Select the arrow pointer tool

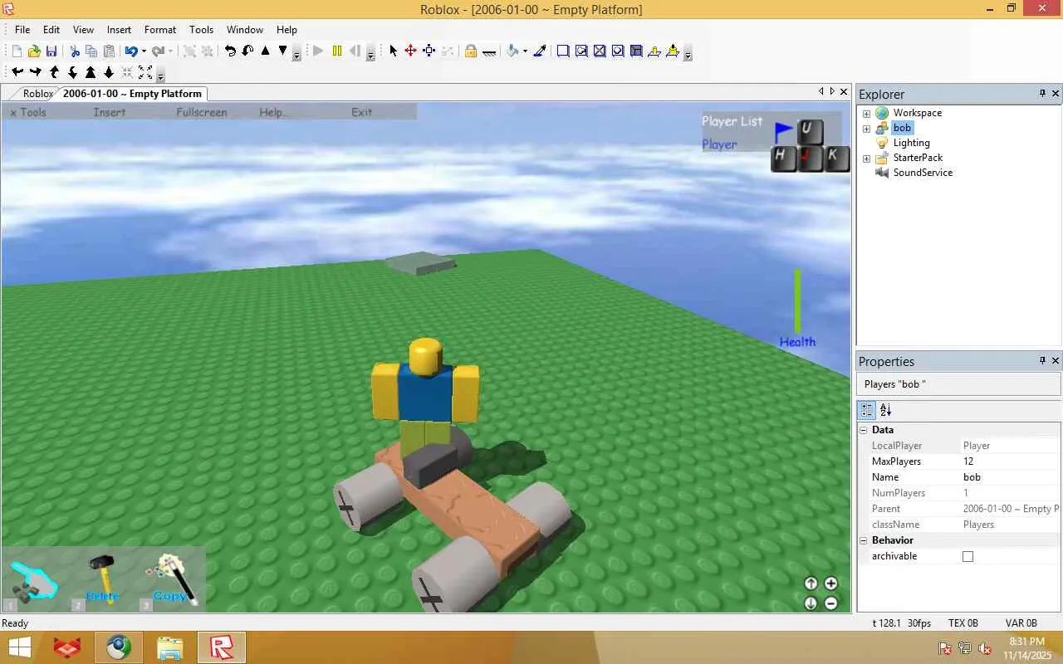pos(393,51)
